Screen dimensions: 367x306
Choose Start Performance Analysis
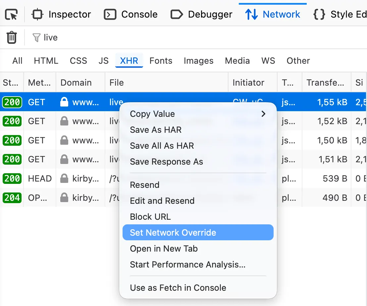point(198,265)
